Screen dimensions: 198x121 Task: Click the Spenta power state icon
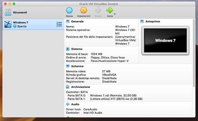[15, 26]
